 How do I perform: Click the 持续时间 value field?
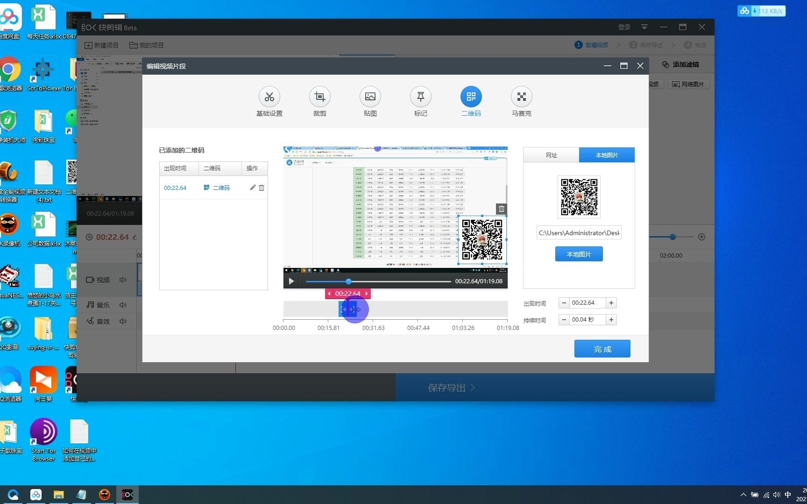(x=588, y=320)
